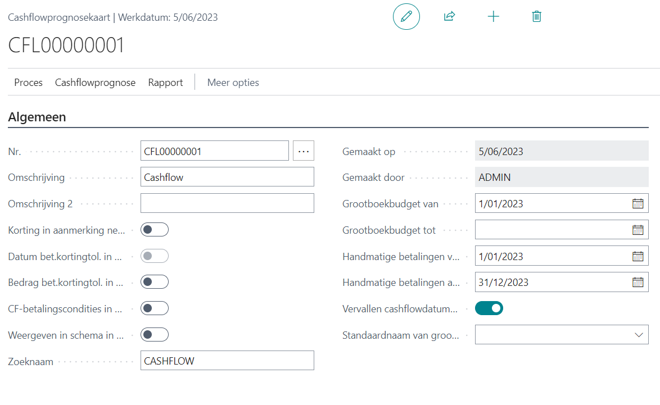
Task: Collapse the Algemeen section header
Action: [37, 117]
